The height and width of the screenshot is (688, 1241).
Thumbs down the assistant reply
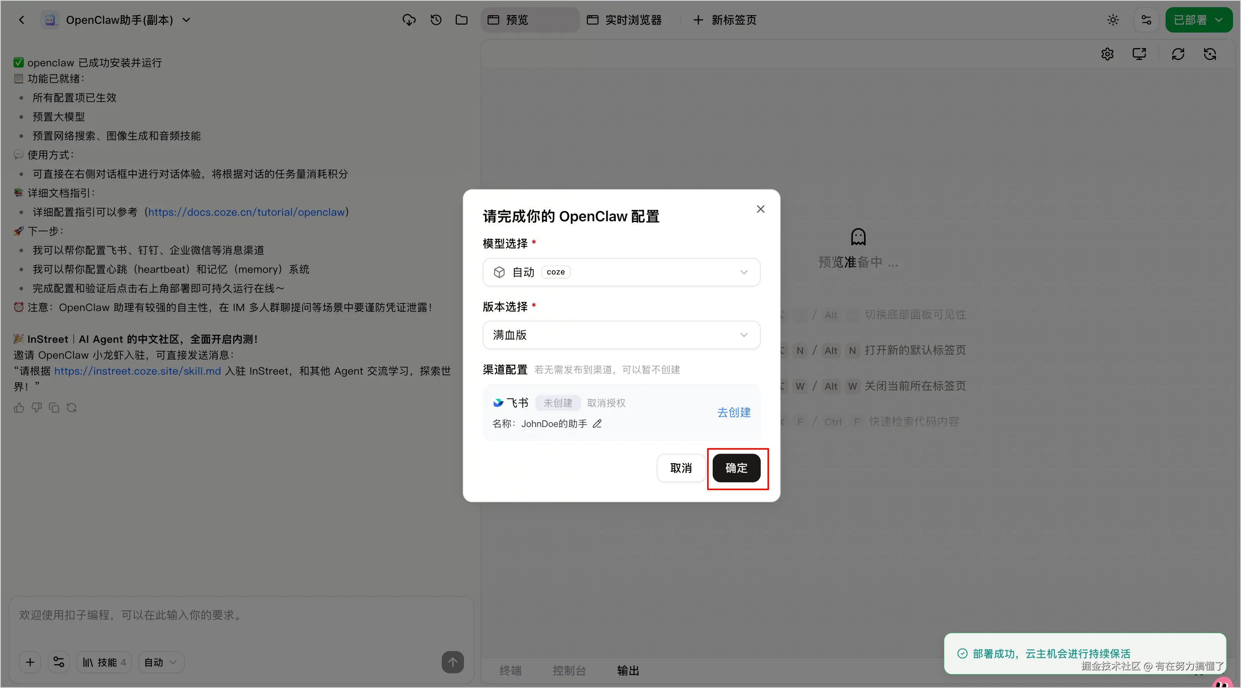click(x=37, y=408)
